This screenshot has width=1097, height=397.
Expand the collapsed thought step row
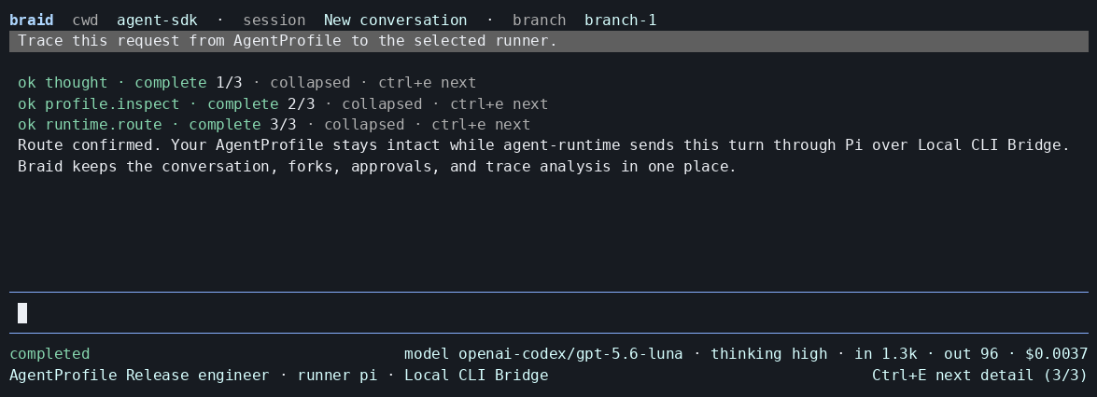tap(247, 82)
